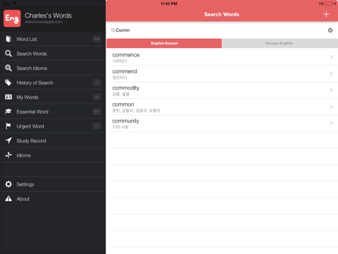Open the Search Idioms menu item
Viewport: 338px width, 254px height.
click(x=53, y=68)
